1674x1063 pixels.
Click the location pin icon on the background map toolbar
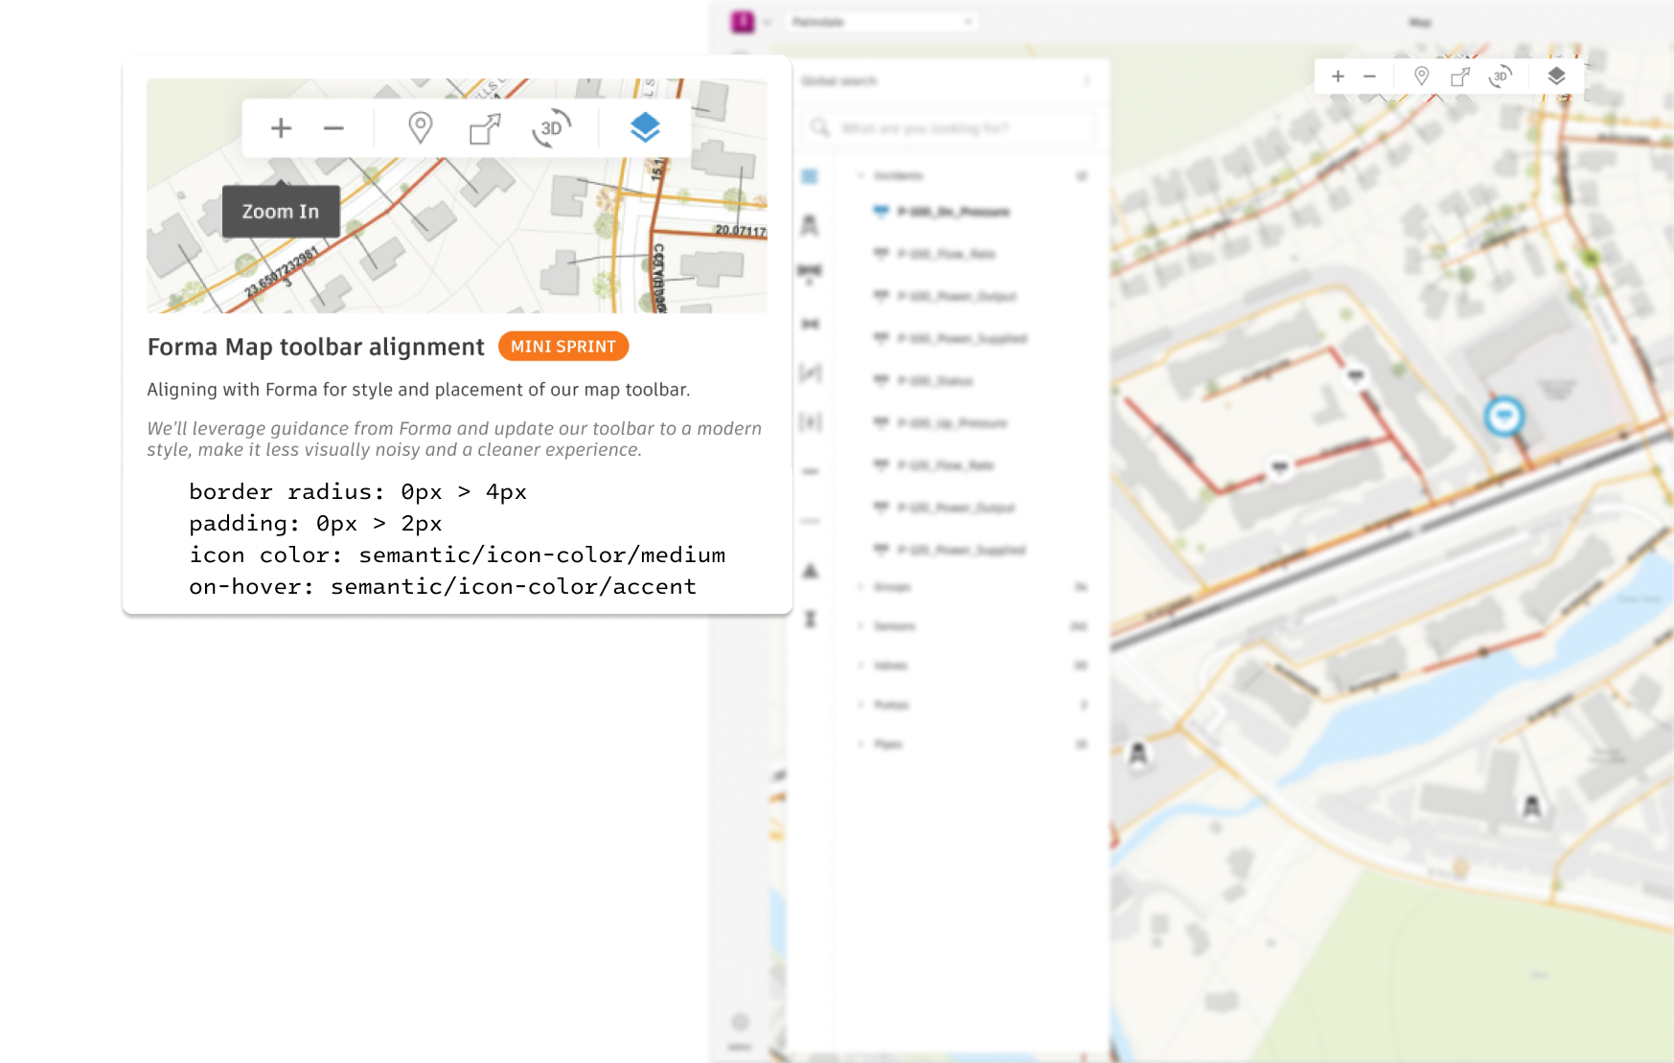(1422, 76)
